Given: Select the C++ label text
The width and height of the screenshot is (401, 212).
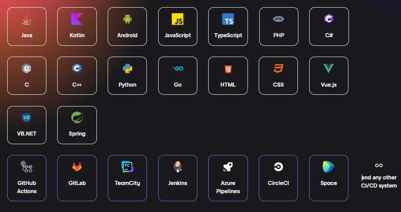Looking at the screenshot, I should [x=77, y=85].
